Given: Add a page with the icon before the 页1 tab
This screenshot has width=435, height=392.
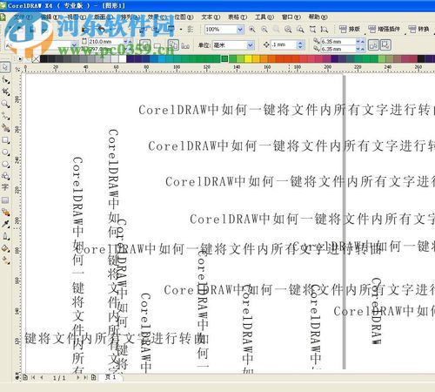Looking at the screenshot, I should click(94, 377).
